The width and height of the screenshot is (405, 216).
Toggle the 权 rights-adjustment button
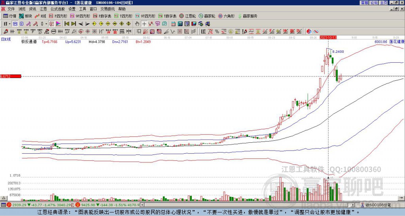(51, 24)
